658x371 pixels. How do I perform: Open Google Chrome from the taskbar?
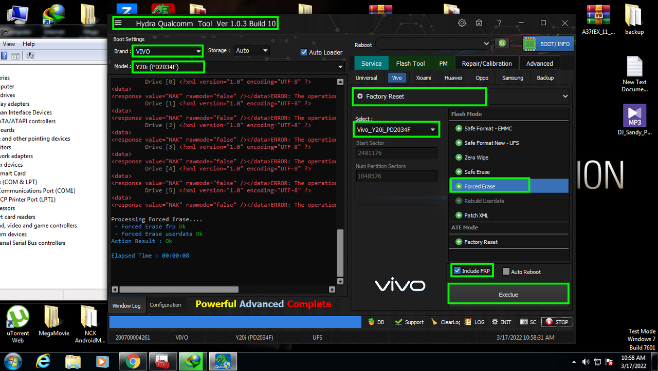133,362
